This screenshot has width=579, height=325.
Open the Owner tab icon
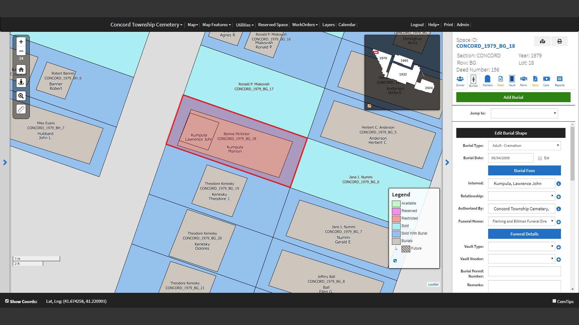point(460,81)
